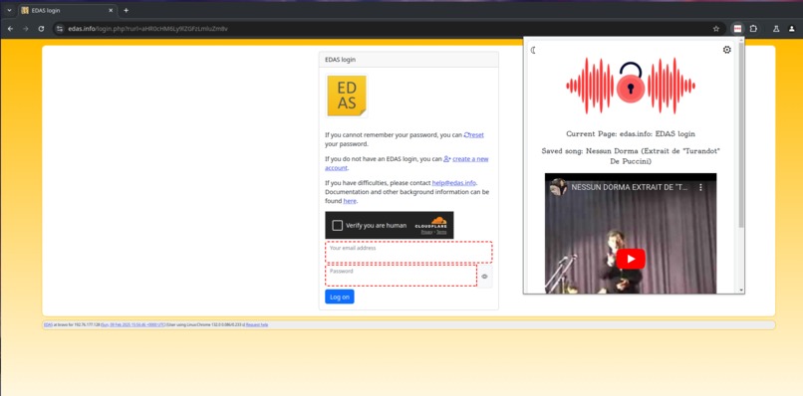
Task: Click the EDAS link in the footer
Action: coord(48,325)
